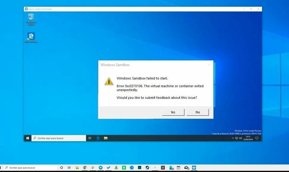Image resolution: width=289 pixels, height=172 pixels.
Task: Click the sandbox search box 'Escribe aquí para buscar.'
Action: click(59, 138)
